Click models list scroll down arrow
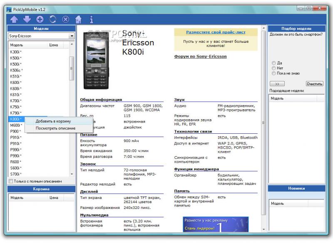This screenshot has width=333, height=243. pos(72,174)
